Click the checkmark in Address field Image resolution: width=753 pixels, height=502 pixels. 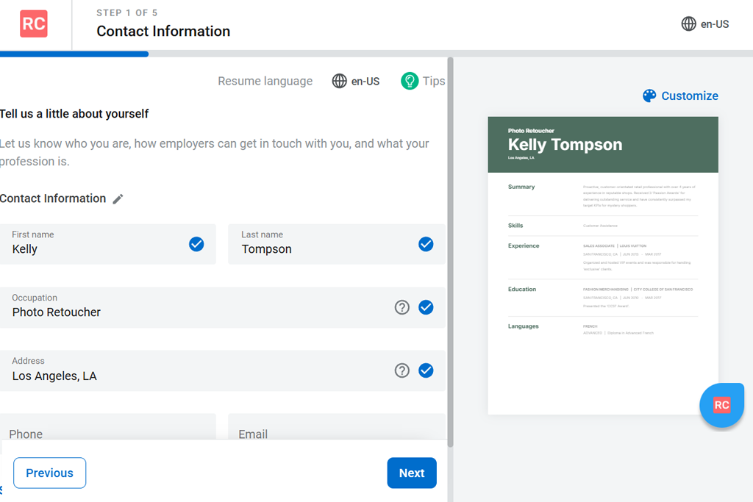pos(426,370)
